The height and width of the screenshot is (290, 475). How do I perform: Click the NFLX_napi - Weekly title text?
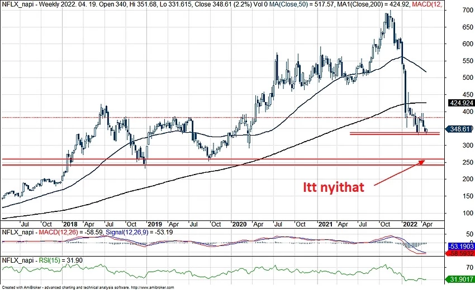pos(30,4)
